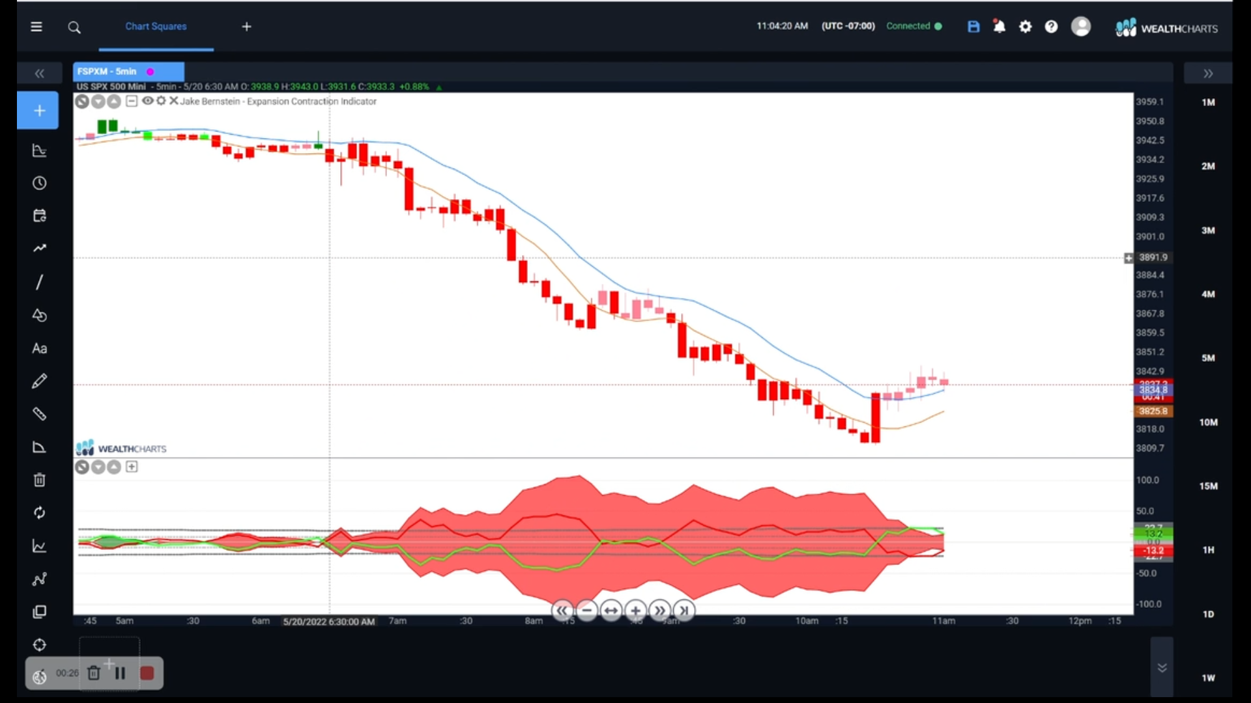Switch timeframe to 1H
Viewport: 1251px width, 703px height.
[1208, 550]
